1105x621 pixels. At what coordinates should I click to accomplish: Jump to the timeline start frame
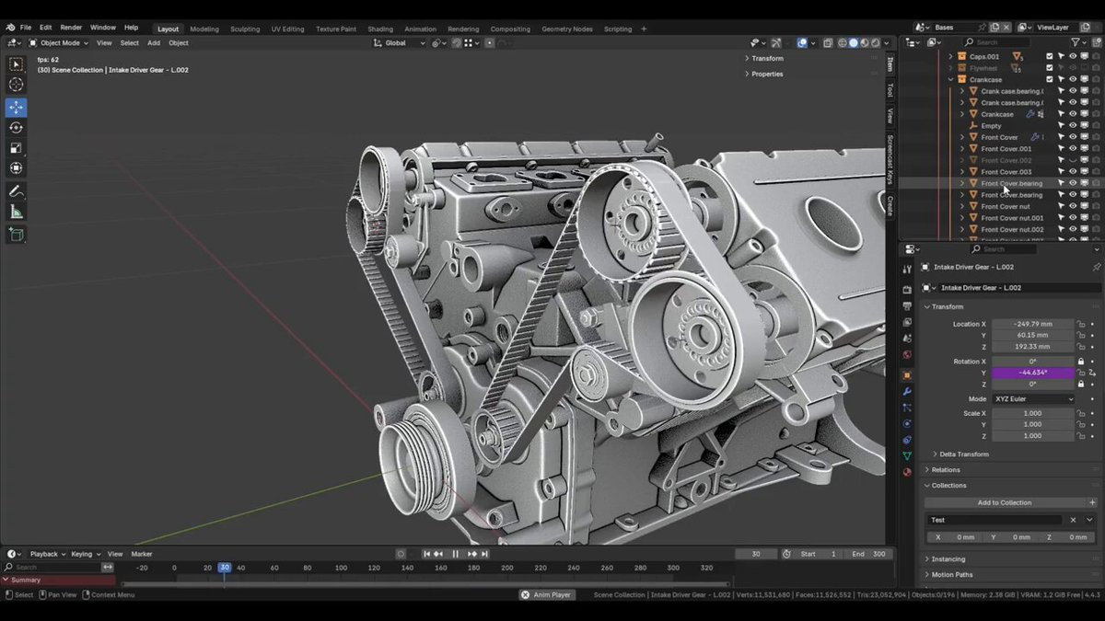(x=427, y=554)
